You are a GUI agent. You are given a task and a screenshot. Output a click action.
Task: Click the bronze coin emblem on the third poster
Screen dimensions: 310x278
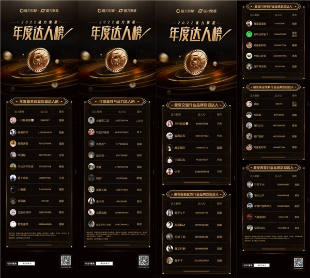(x=194, y=61)
